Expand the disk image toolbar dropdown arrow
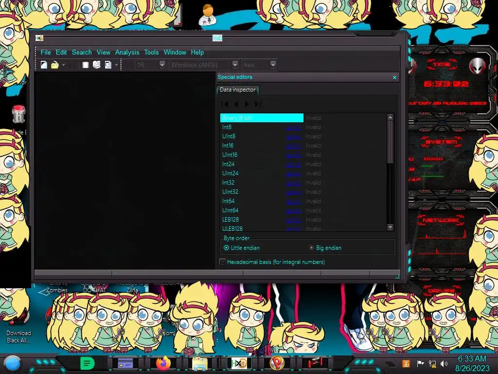The image size is (498, 374). [116, 65]
